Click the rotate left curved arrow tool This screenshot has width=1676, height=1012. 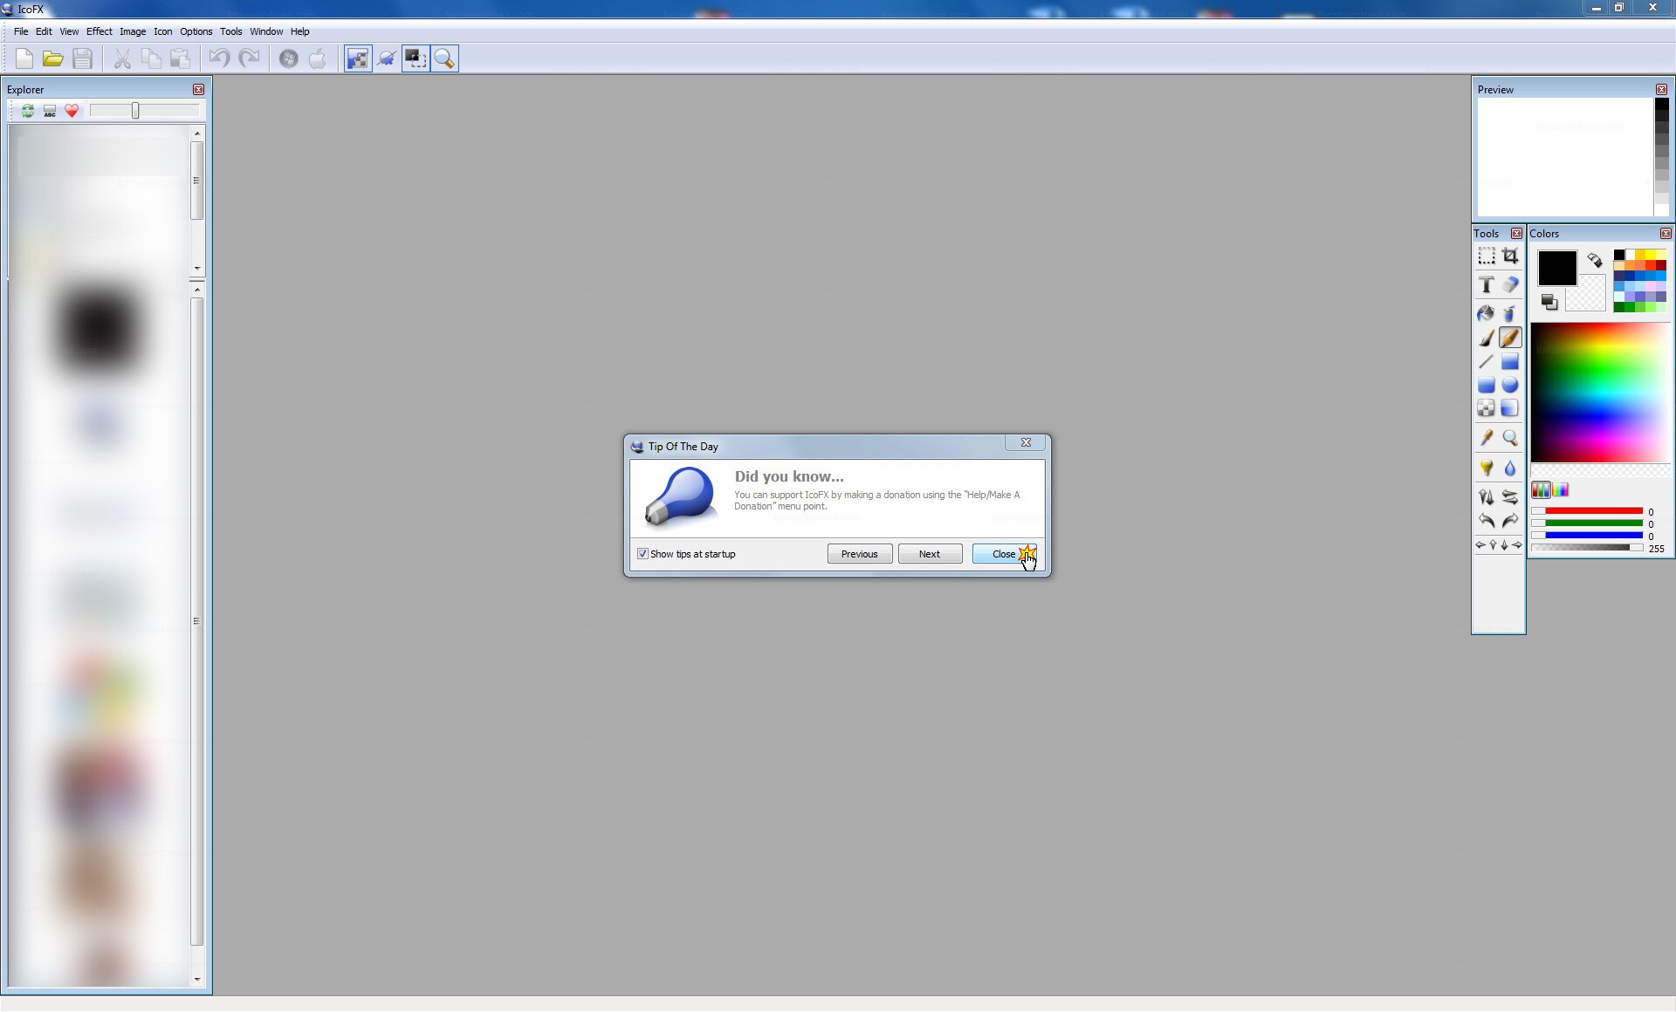click(x=1487, y=521)
